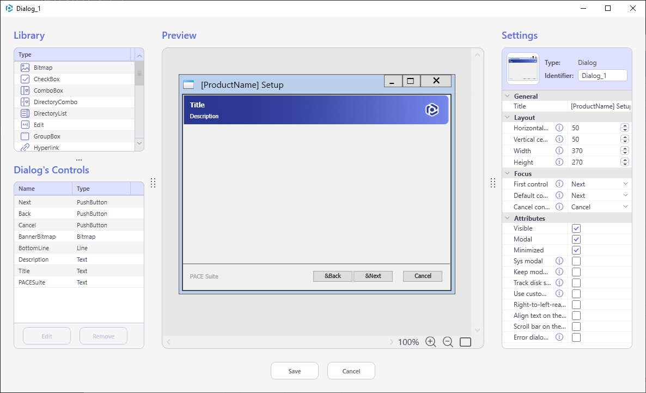Select the Bitmap icon in Library
The image size is (646, 393).
(x=25, y=68)
